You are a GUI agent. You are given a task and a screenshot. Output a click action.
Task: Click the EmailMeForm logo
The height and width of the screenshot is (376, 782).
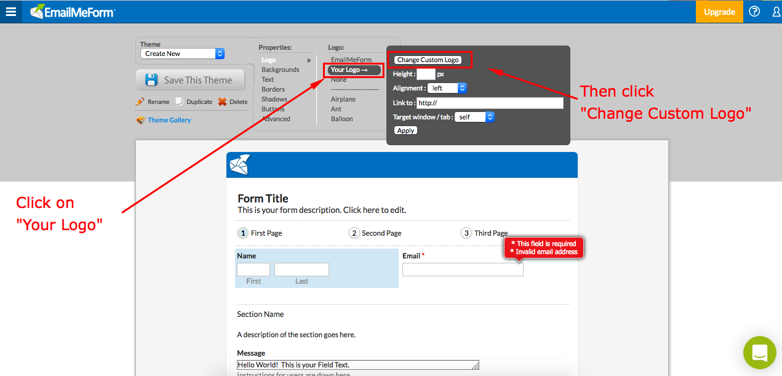(73, 12)
